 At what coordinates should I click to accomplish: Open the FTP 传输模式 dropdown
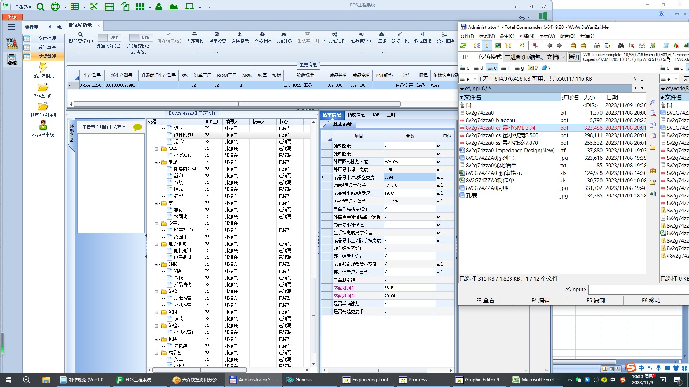535,57
